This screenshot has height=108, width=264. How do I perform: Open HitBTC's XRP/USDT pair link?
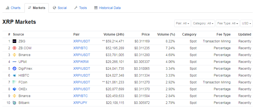coord(82,75)
